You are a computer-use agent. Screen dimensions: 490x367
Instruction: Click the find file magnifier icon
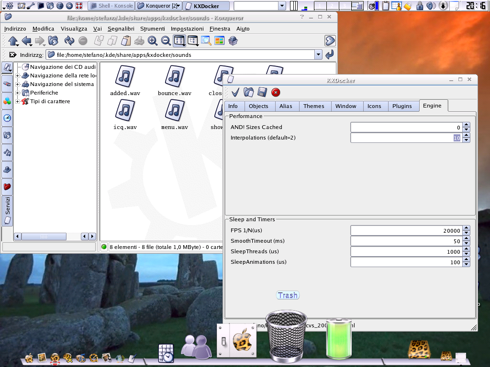(206, 41)
